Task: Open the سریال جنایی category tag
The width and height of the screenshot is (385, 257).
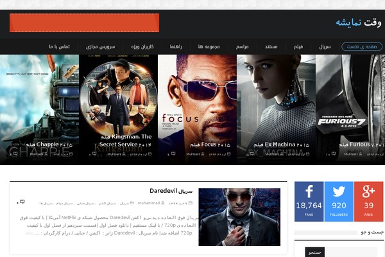Action: tap(85, 204)
